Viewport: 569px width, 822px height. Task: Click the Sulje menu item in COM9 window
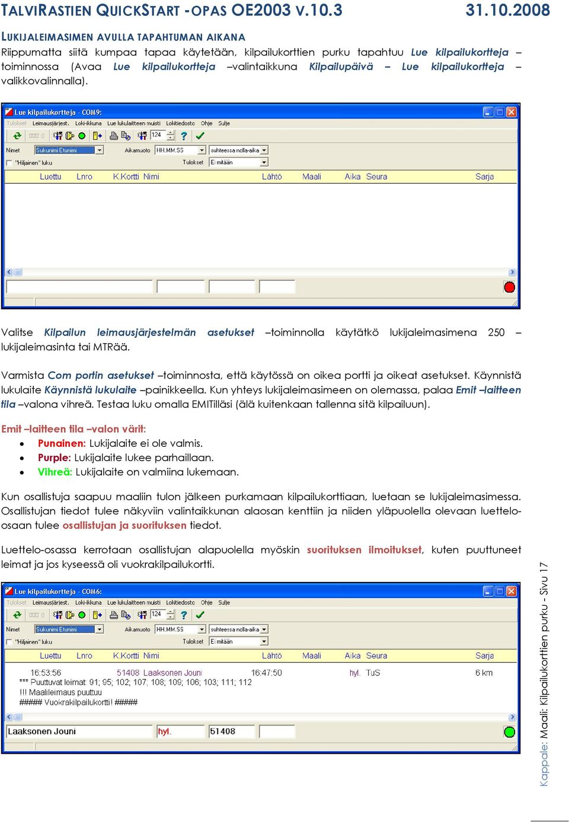[224, 123]
